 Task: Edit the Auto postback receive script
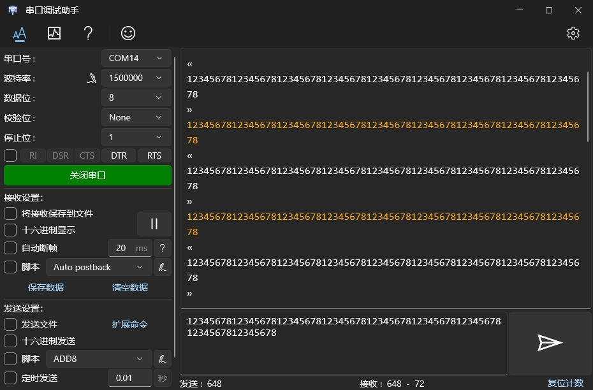point(162,267)
